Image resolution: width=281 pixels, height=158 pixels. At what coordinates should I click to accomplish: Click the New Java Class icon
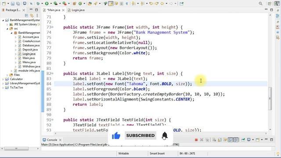tap(80, 4)
